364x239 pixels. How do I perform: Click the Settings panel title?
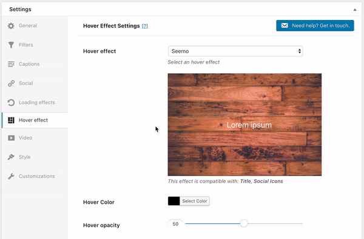(x=20, y=9)
